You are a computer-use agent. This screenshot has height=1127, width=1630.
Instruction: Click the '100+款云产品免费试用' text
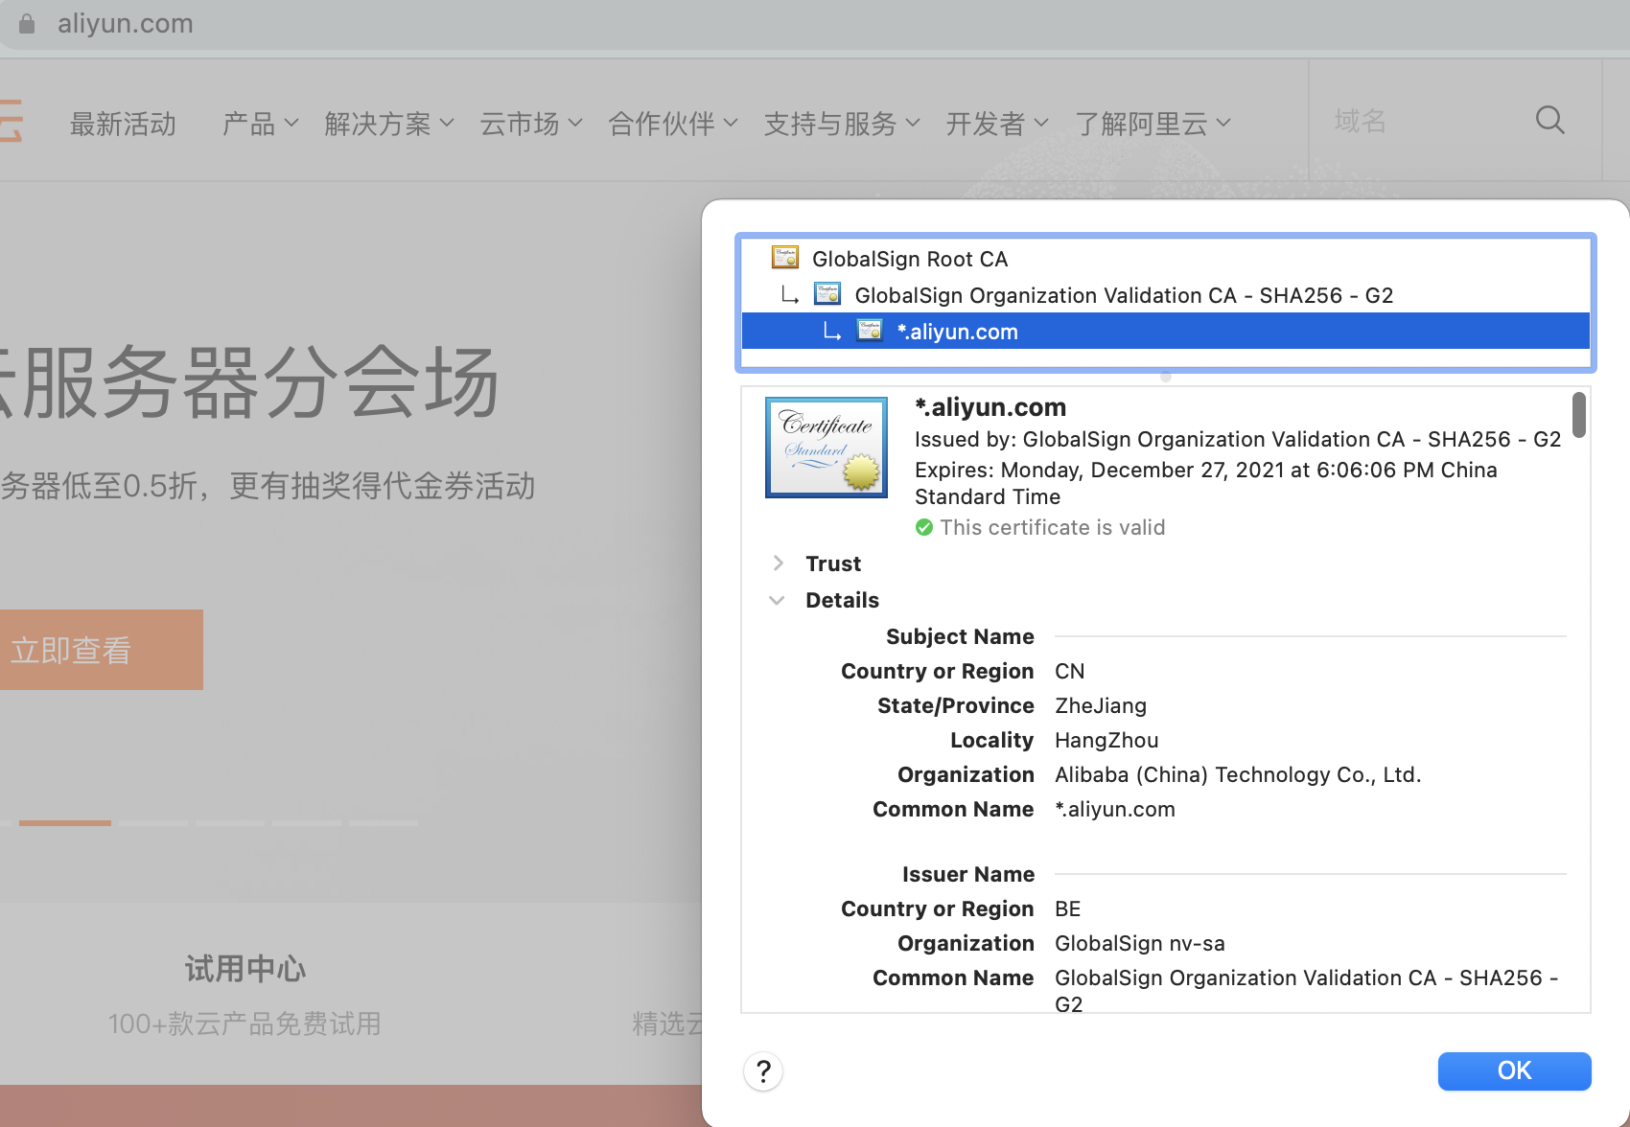[x=244, y=1023]
